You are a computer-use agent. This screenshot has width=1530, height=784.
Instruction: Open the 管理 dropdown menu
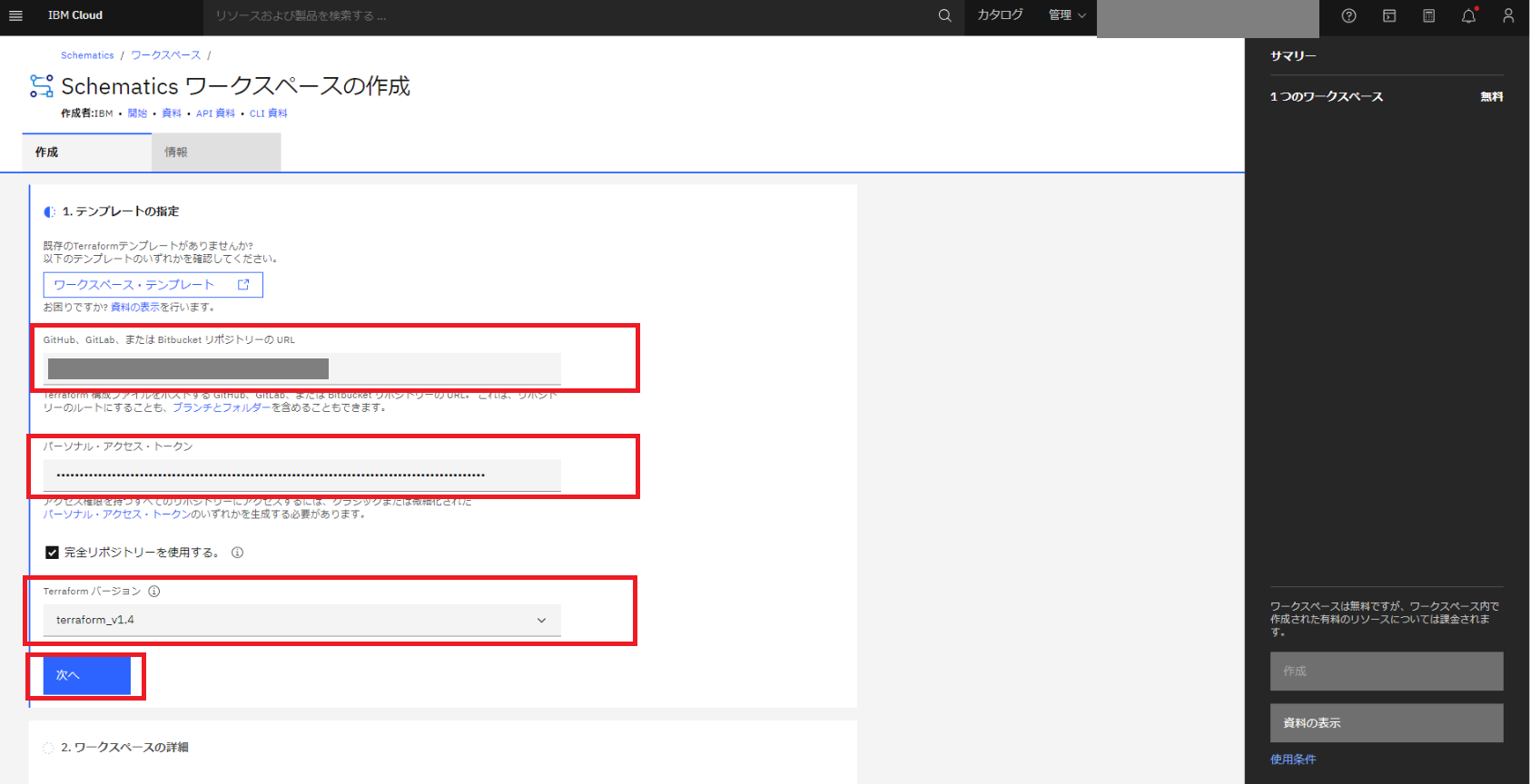[1067, 15]
